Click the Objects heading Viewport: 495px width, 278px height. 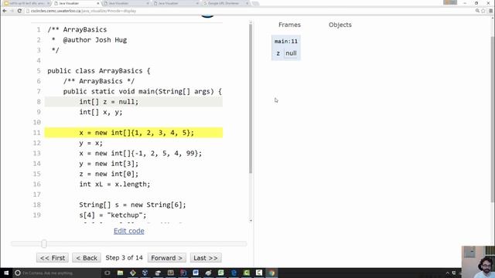click(340, 25)
